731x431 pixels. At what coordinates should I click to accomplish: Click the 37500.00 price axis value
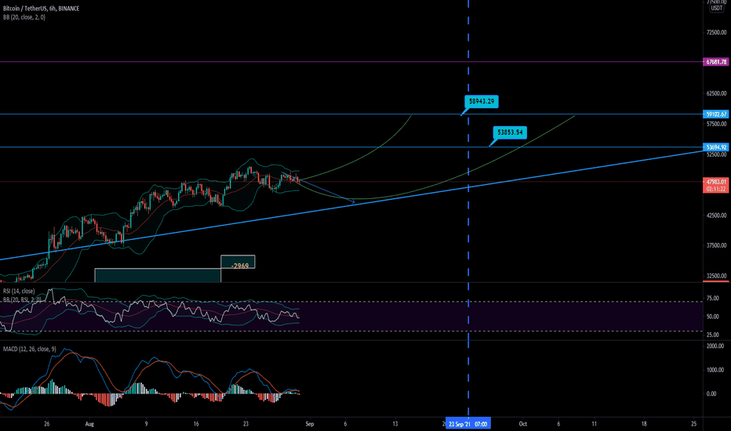tap(717, 245)
